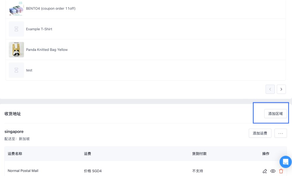Open Panda Knitted Bag Yellow thumbnail

coord(16,49)
